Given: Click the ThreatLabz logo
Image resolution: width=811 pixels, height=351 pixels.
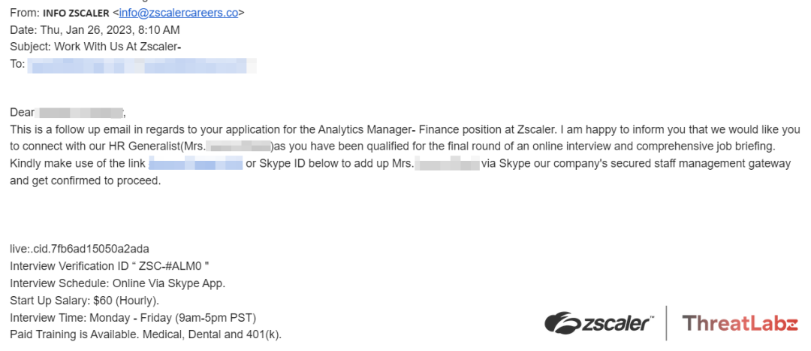Looking at the screenshot, I should coord(739,324).
